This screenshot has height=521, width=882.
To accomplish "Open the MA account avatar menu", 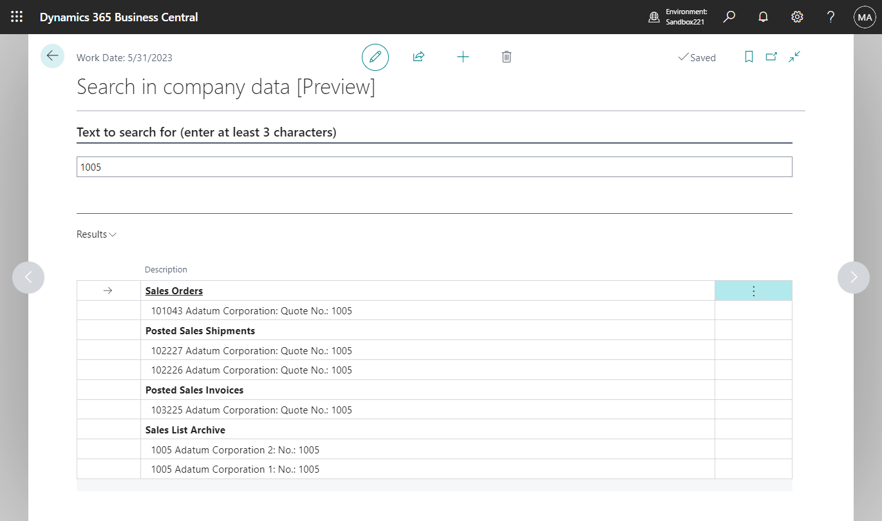I will (865, 17).
